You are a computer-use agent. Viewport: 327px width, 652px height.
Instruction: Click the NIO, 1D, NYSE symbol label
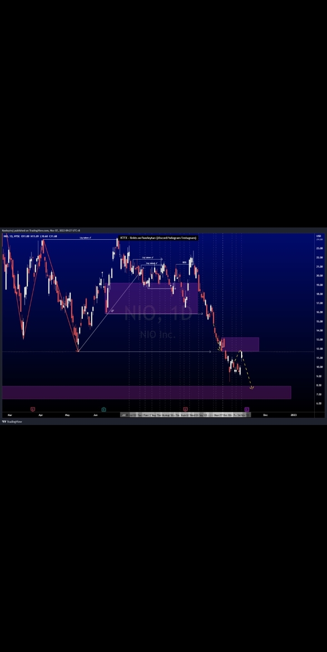pos(12,236)
